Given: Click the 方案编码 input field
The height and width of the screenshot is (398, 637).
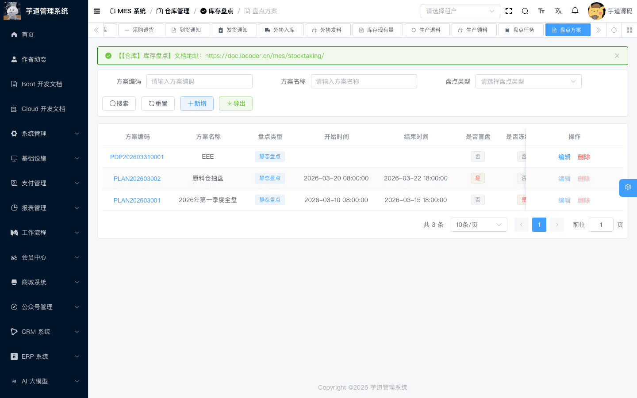Looking at the screenshot, I should coord(199,81).
